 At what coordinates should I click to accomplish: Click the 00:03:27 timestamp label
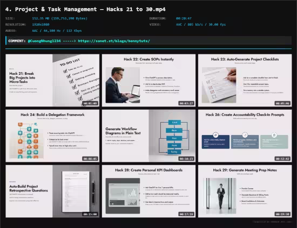pos(186,103)
